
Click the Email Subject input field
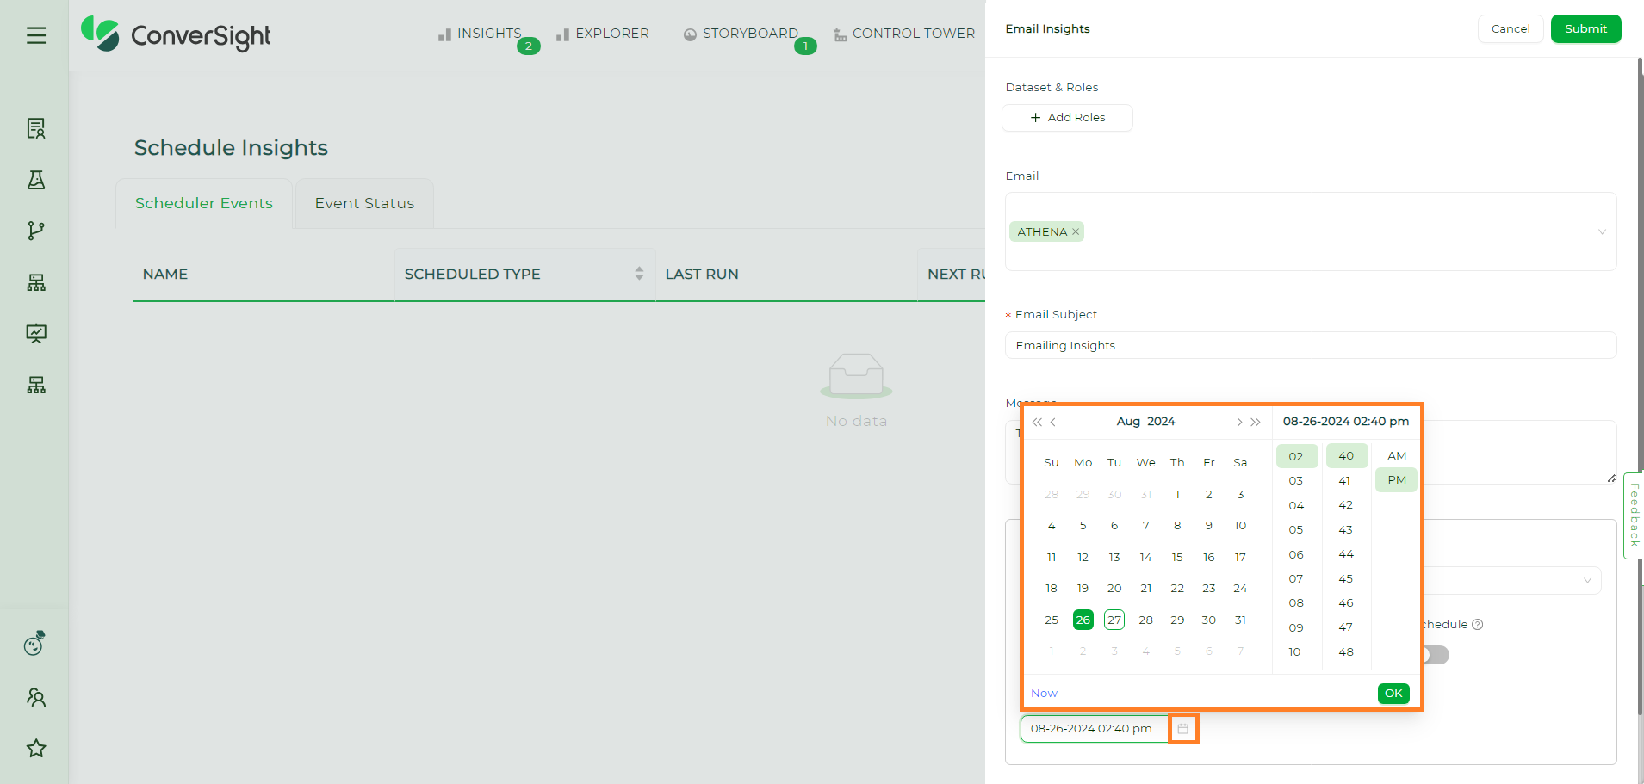point(1311,345)
